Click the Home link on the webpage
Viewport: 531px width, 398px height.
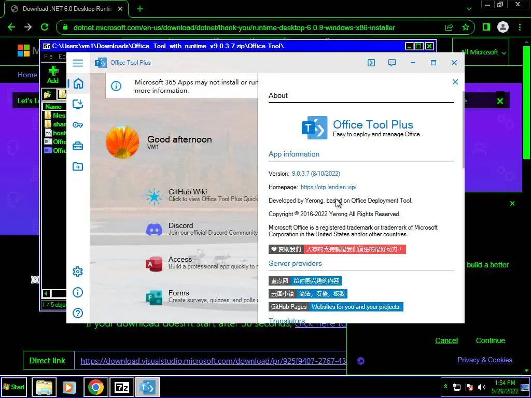pos(27,75)
